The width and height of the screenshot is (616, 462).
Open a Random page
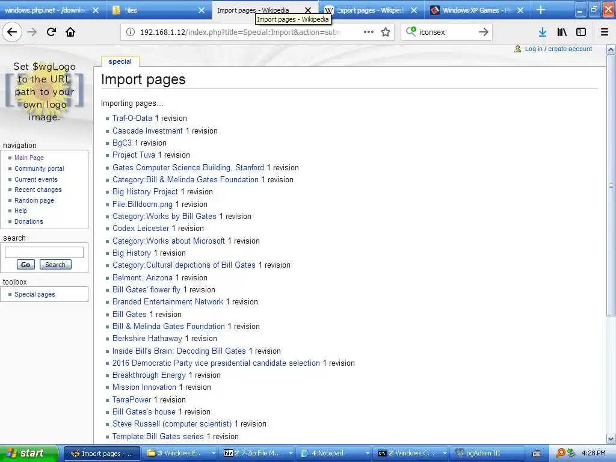(x=34, y=200)
